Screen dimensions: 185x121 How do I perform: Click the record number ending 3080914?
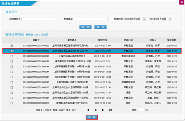(x=36, y=98)
